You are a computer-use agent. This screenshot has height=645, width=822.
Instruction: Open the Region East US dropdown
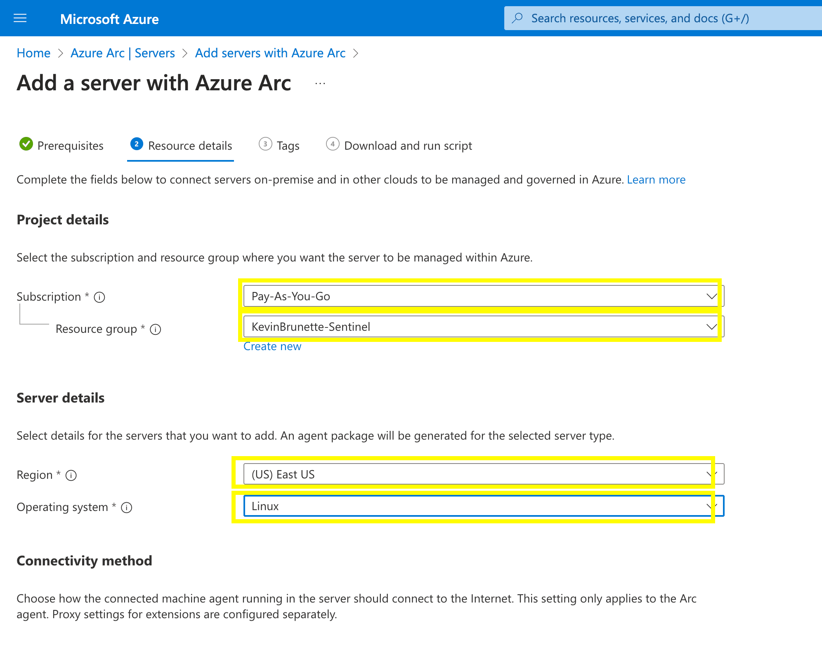[x=483, y=474]
